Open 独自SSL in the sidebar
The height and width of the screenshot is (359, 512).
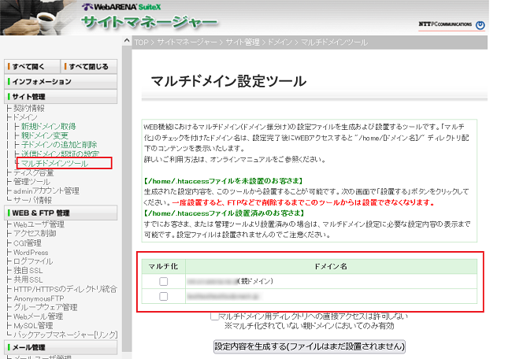(x=28, y=271)
